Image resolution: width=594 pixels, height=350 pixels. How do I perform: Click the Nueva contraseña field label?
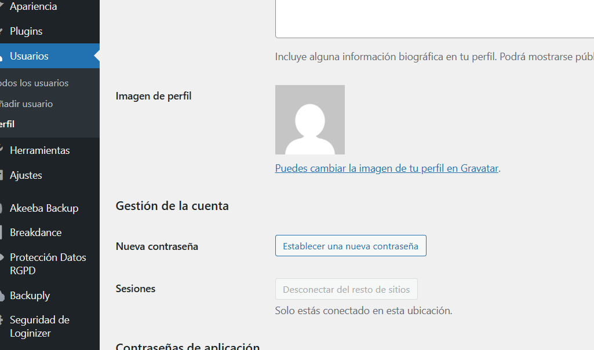(x=157, y=246)
